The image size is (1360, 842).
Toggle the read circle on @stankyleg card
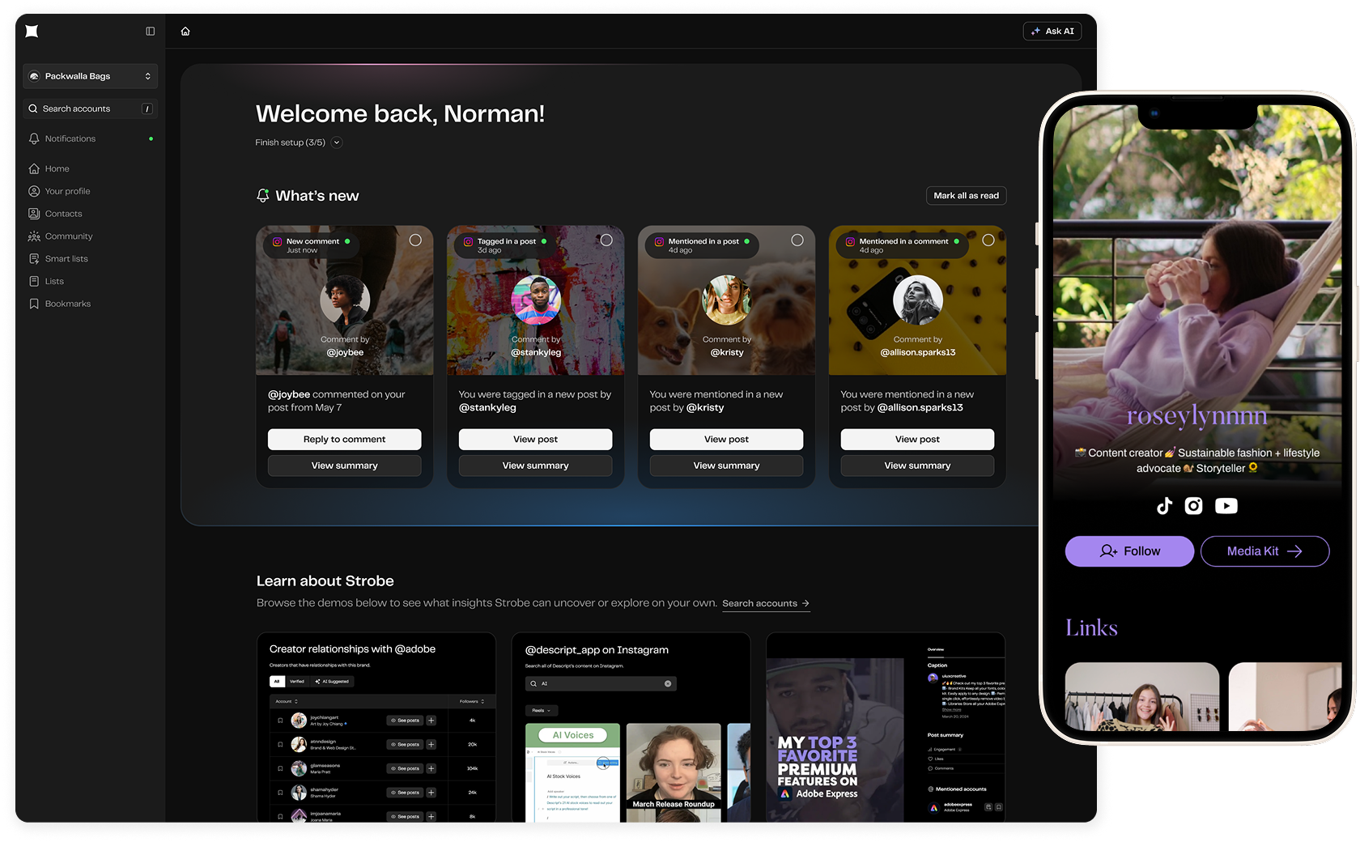[606, 240]
